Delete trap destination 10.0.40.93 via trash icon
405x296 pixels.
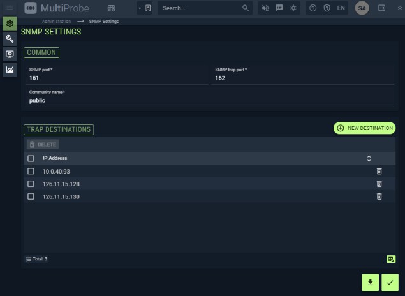[x=379, y=172]
